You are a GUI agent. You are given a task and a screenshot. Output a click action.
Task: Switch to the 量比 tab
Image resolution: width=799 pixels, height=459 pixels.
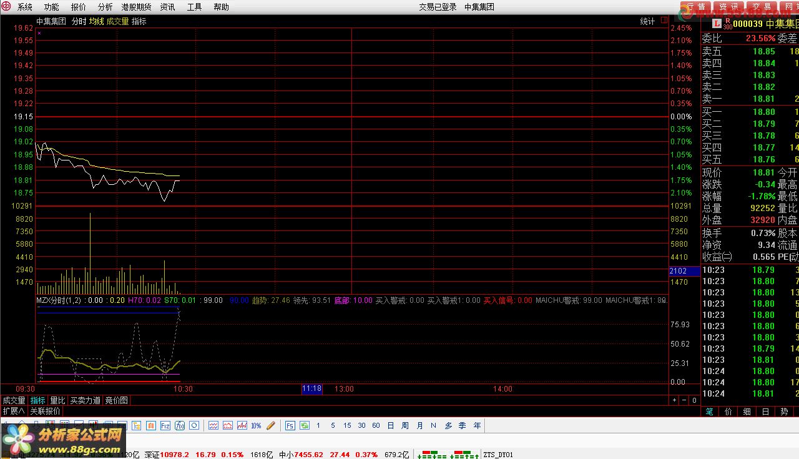pos(57,400)
